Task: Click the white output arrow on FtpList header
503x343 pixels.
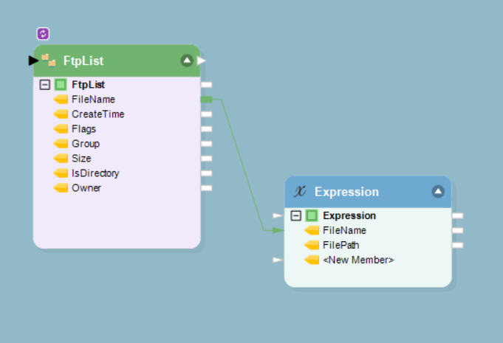Action: (x=202, y=60)
